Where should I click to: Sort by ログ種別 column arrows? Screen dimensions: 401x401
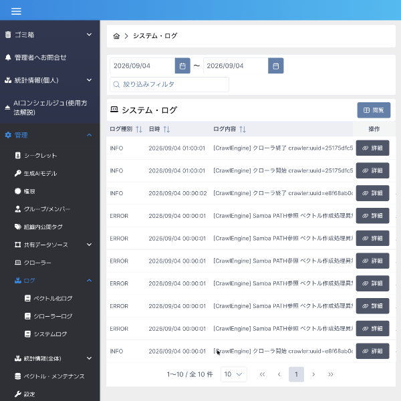pyautogui.click(x=139, y=129)
